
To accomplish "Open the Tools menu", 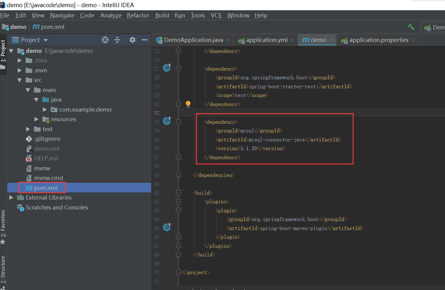I will (x=198, y=15).
